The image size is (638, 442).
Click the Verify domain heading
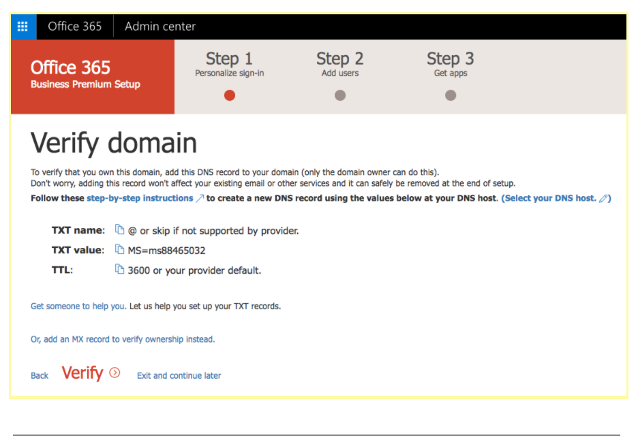tap(114, 144)
